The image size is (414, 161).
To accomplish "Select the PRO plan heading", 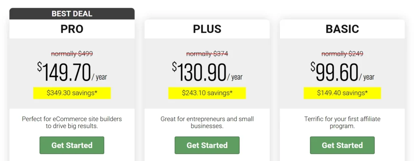I will (72, 29).
